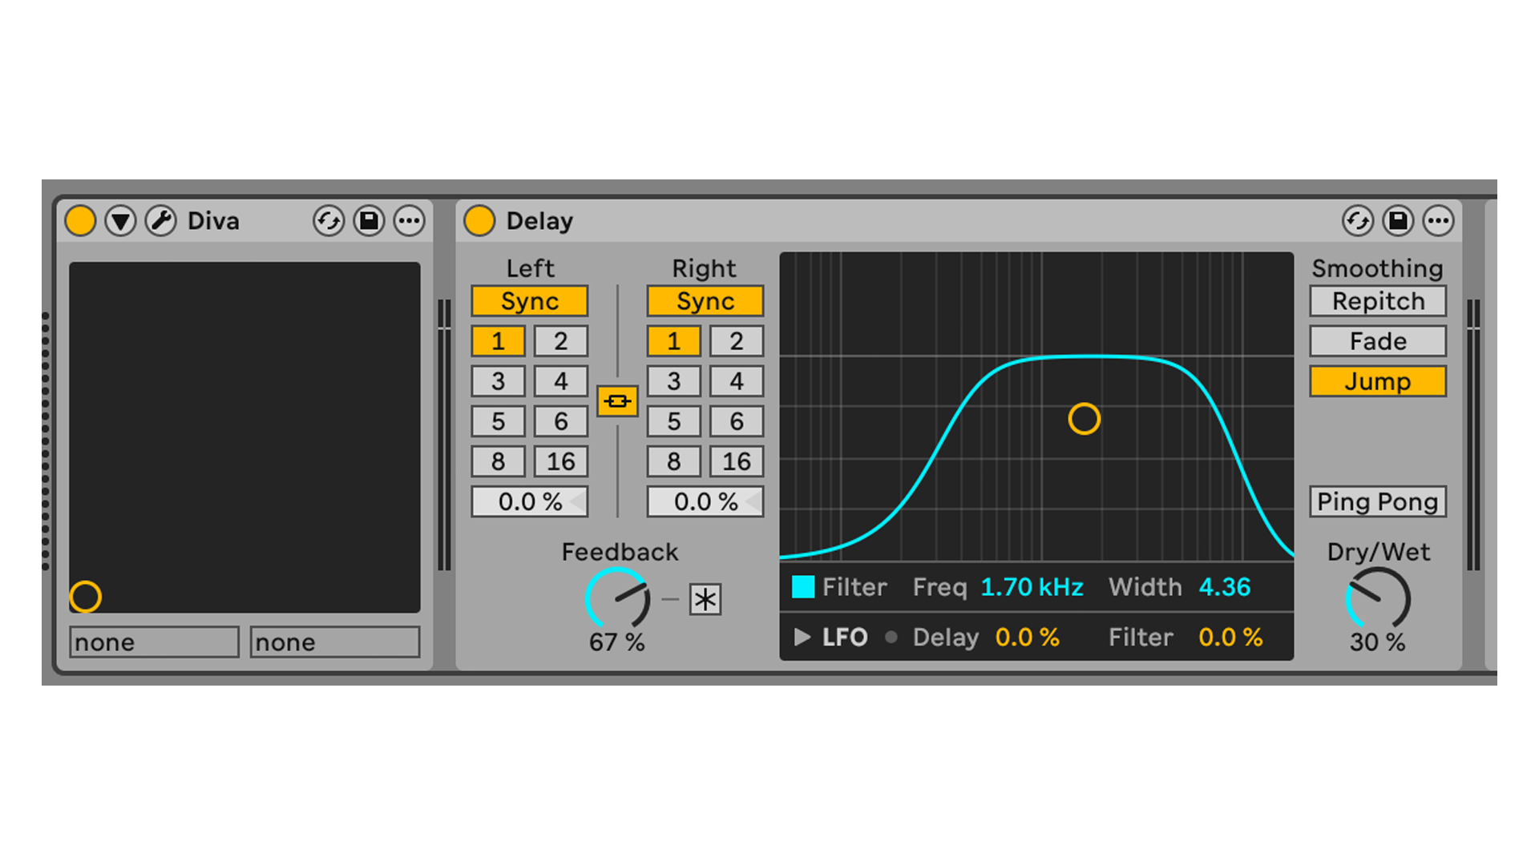Click the Diva device title
Image resolution: width=1539 pixels, height=865 pixels.
(213, 220)
